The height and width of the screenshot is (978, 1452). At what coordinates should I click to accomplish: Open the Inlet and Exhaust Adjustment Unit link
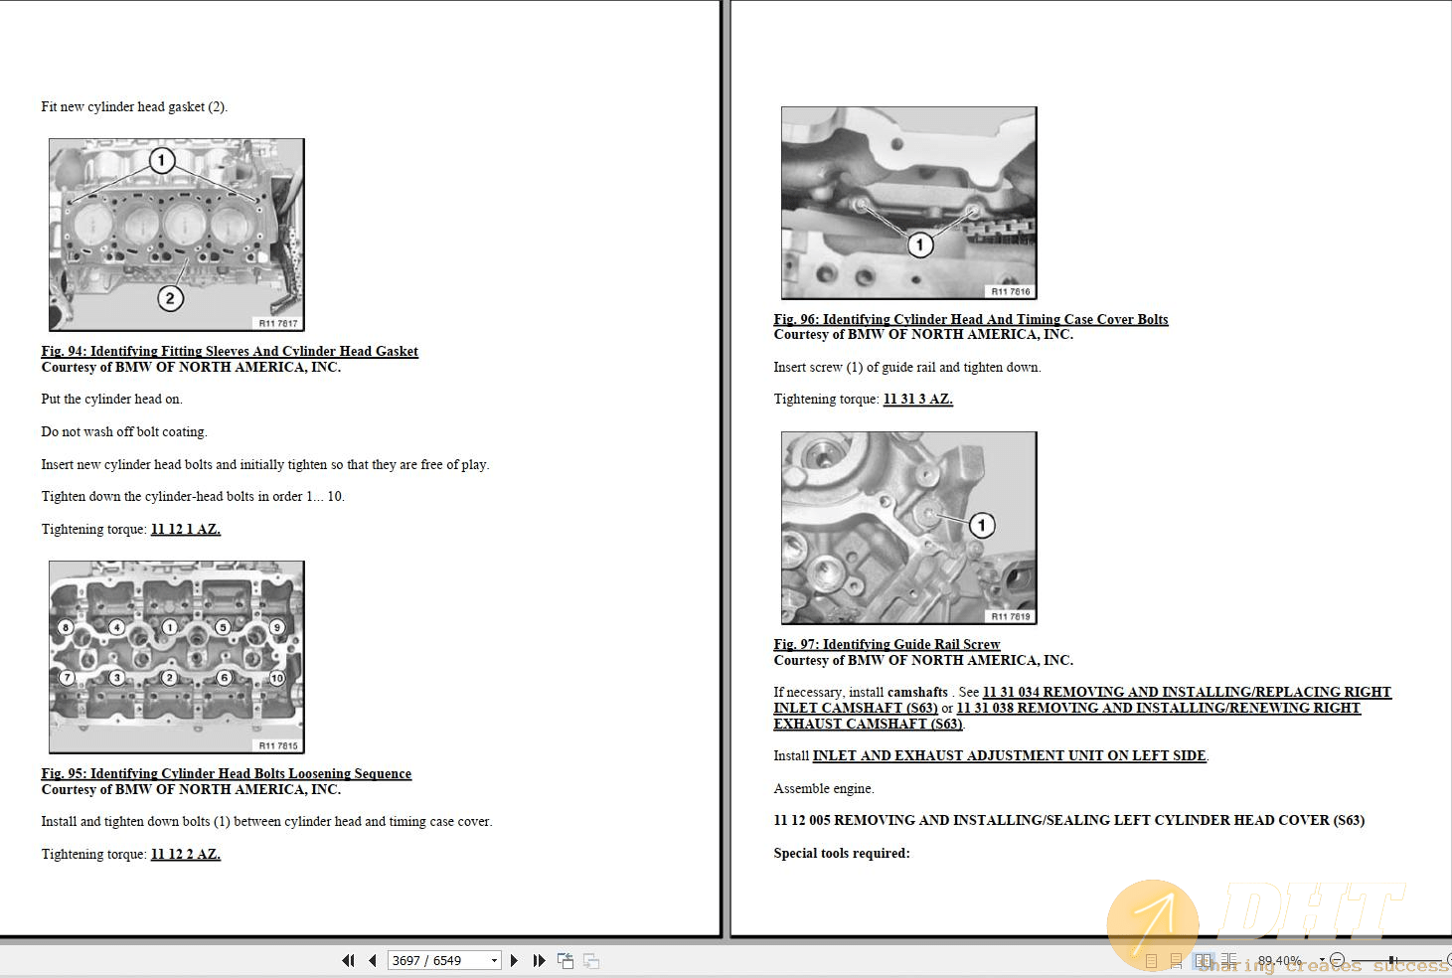pyautogui.click(x=1010, y=755)
